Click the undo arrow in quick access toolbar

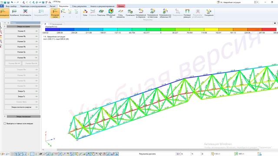click(x=12, y=2)
